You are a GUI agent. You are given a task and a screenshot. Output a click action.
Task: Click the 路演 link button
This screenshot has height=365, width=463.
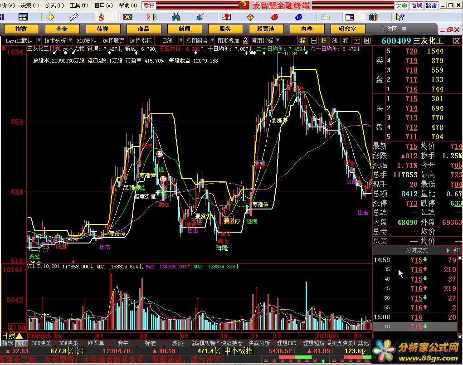click(x=431, y=5)
